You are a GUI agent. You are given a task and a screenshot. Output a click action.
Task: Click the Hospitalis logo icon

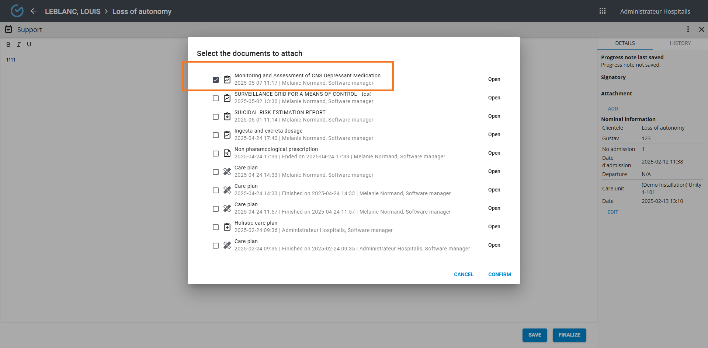tap(17, 11)
